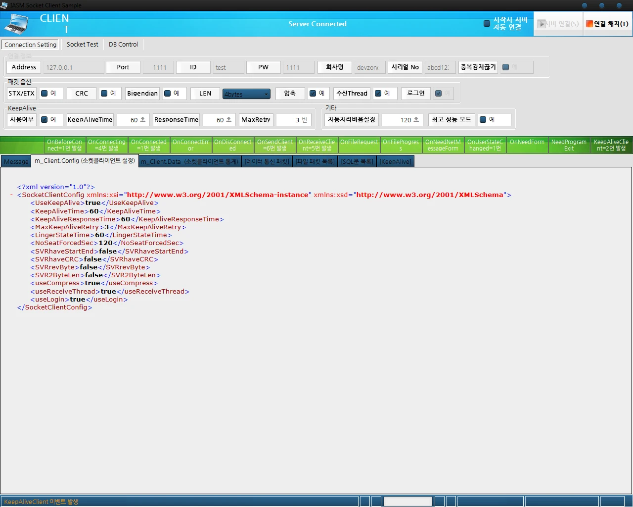This screenshot has height=507, width=633.
Task: Click the OnReceiveClient event indicator
Action: [x=317, y=145]
